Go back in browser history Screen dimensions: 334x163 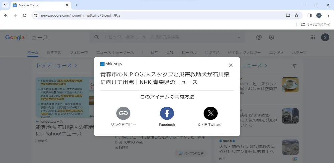[6, 15]
